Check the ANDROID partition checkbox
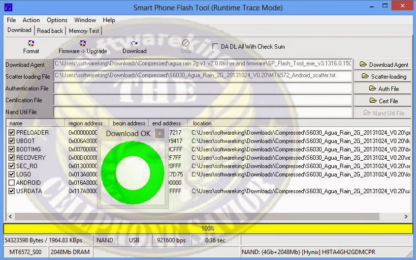 11,183
